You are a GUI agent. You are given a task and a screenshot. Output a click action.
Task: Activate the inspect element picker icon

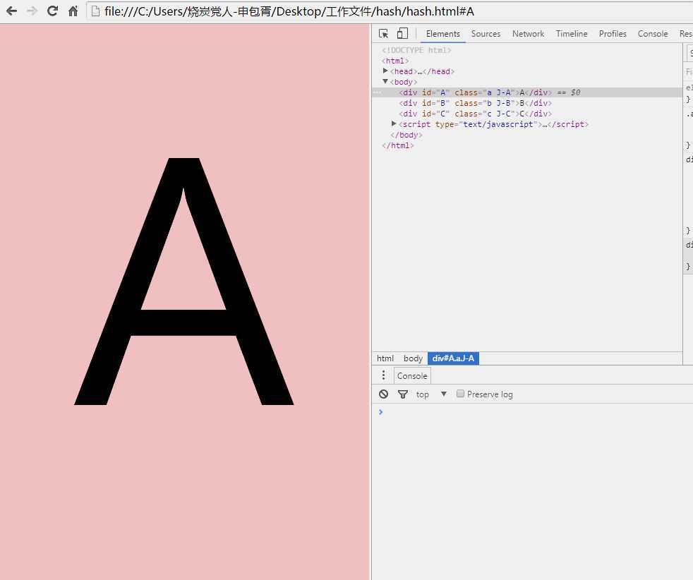point(383,34)
